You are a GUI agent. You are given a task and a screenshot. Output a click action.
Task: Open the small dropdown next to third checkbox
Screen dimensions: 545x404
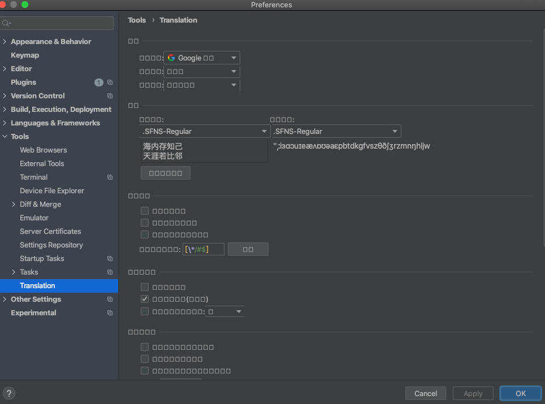tap(224, 311)
